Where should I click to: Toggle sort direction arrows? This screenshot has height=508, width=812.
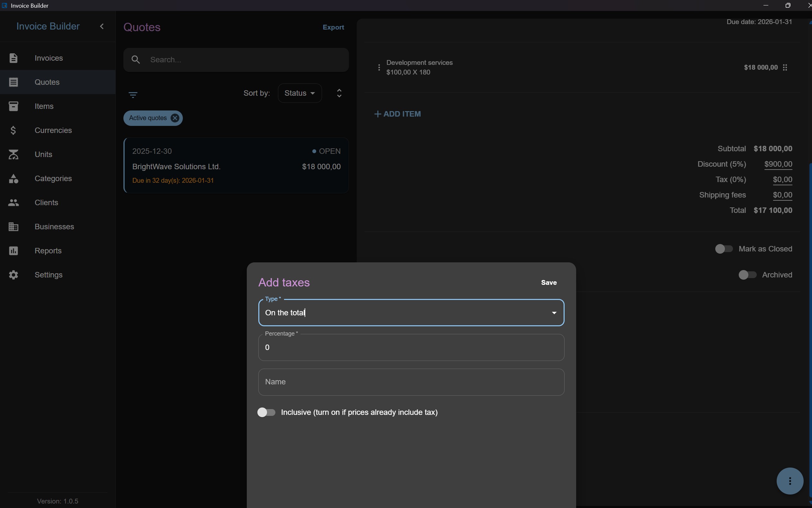[x=339, y=93]
